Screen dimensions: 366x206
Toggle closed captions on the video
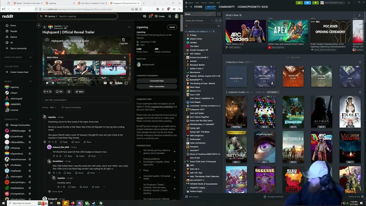click(x=105, y=83)
